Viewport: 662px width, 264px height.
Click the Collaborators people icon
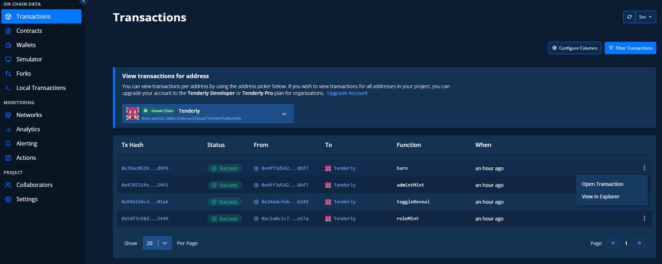[8, 185]
